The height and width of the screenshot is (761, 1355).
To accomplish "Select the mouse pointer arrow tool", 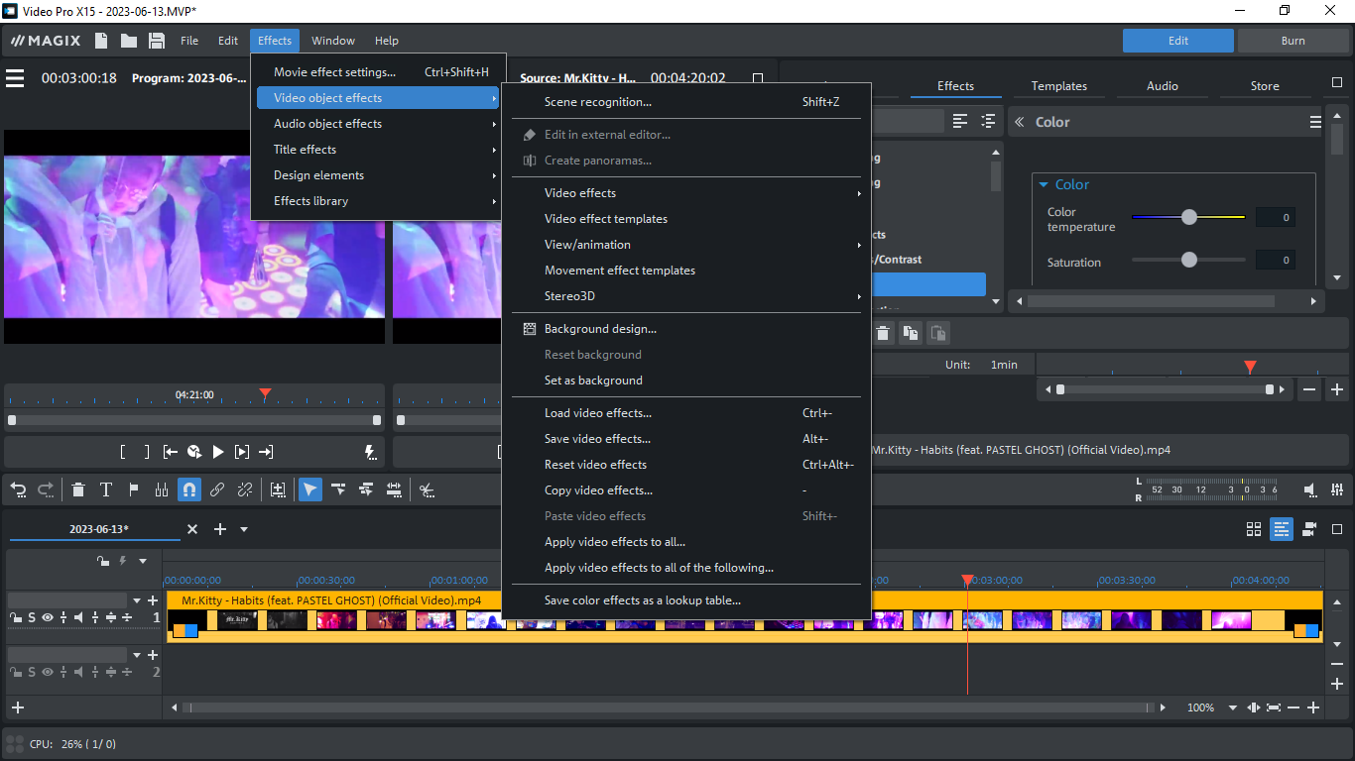I will coord(310,489).
